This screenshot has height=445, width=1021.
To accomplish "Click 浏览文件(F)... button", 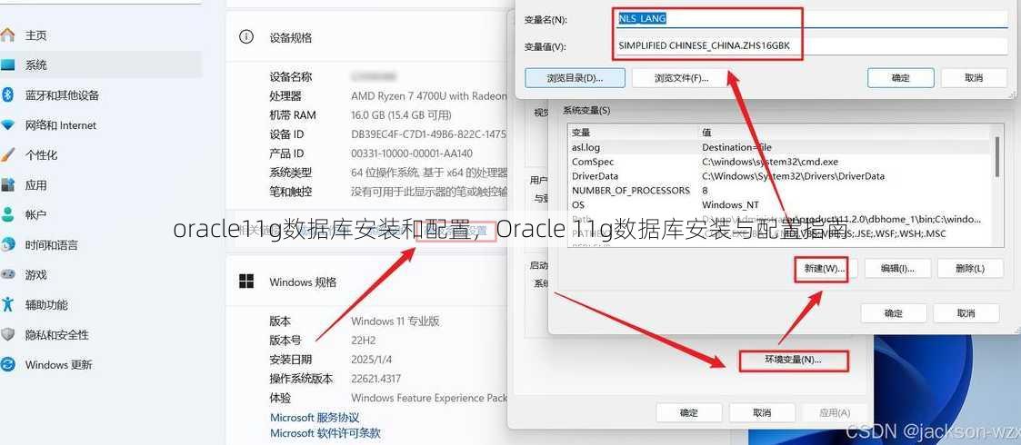I will [681, 78].
